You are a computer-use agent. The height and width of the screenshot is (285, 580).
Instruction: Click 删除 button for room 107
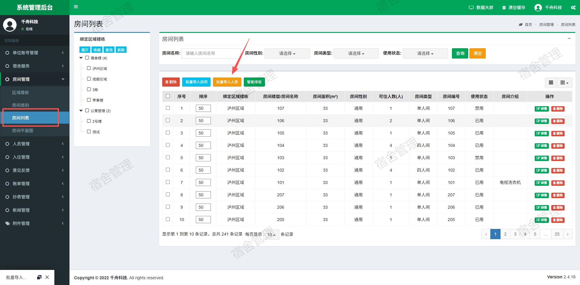558,109
